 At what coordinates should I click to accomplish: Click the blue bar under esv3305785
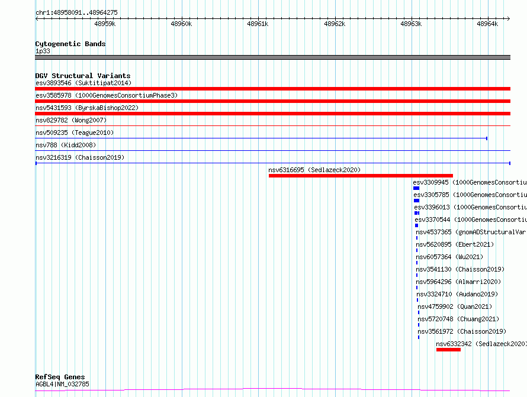[x=416, y=201]
